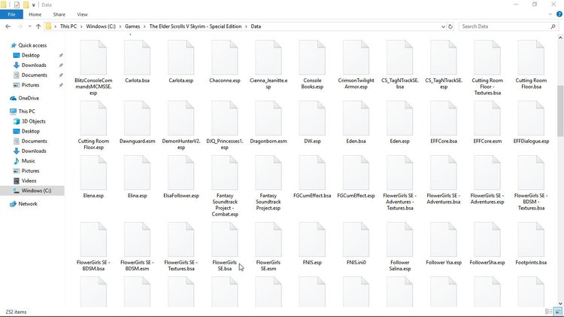Click the 'Follower Salina.esp' file name
The image size is (564, 317).
pyautogui.click(x=399, y=266)
